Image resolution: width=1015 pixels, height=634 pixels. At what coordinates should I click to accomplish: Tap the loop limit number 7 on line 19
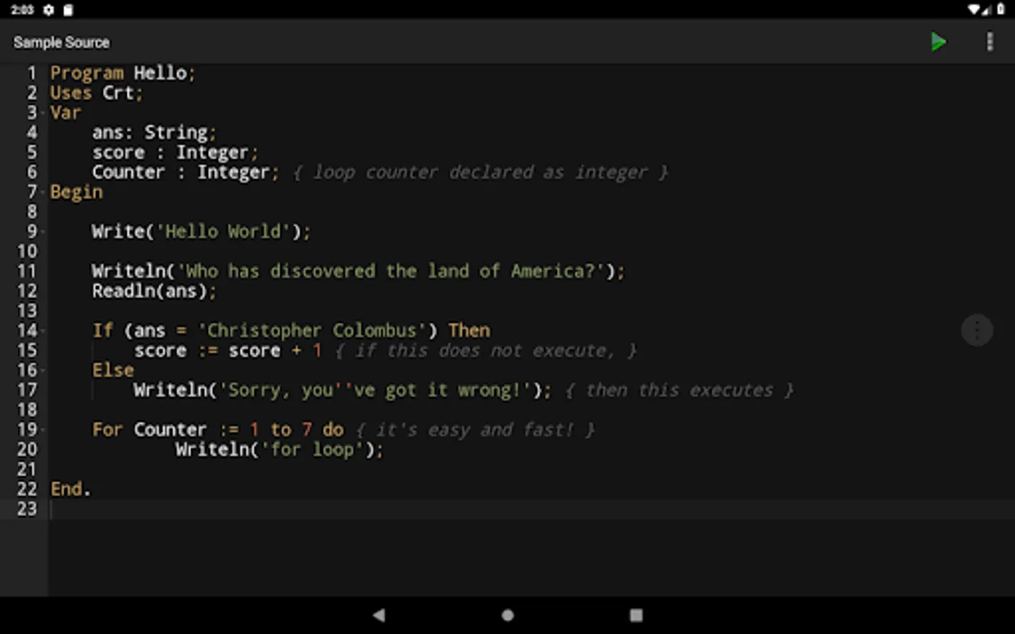(307, 430)
